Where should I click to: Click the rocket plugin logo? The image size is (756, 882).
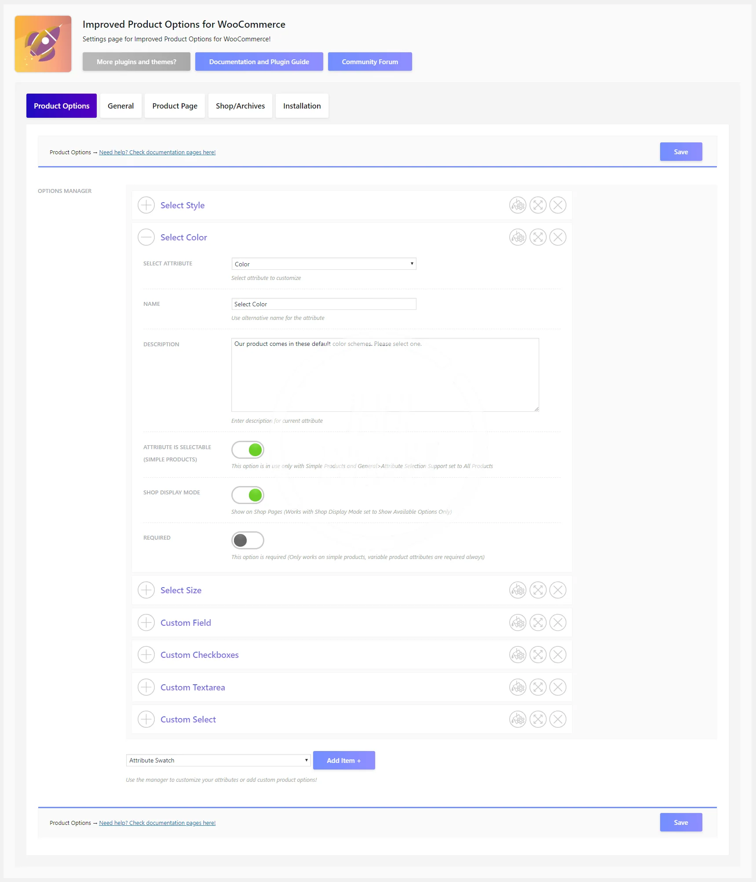tap(43, 44)
